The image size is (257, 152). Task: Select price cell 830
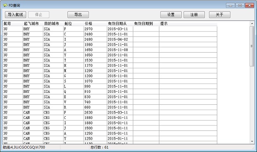95,97
